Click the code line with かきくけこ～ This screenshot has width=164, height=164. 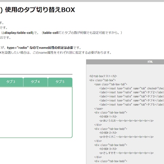126,137
